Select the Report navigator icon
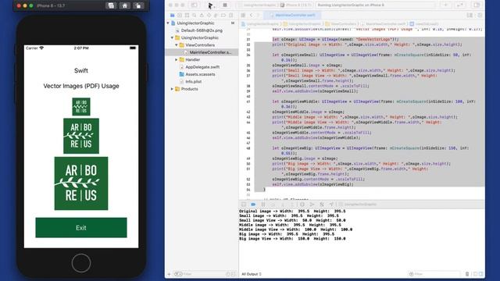The image size is (500, 281). click(231, 16)
